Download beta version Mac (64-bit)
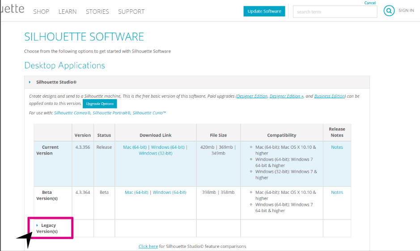 click(136, 192)
